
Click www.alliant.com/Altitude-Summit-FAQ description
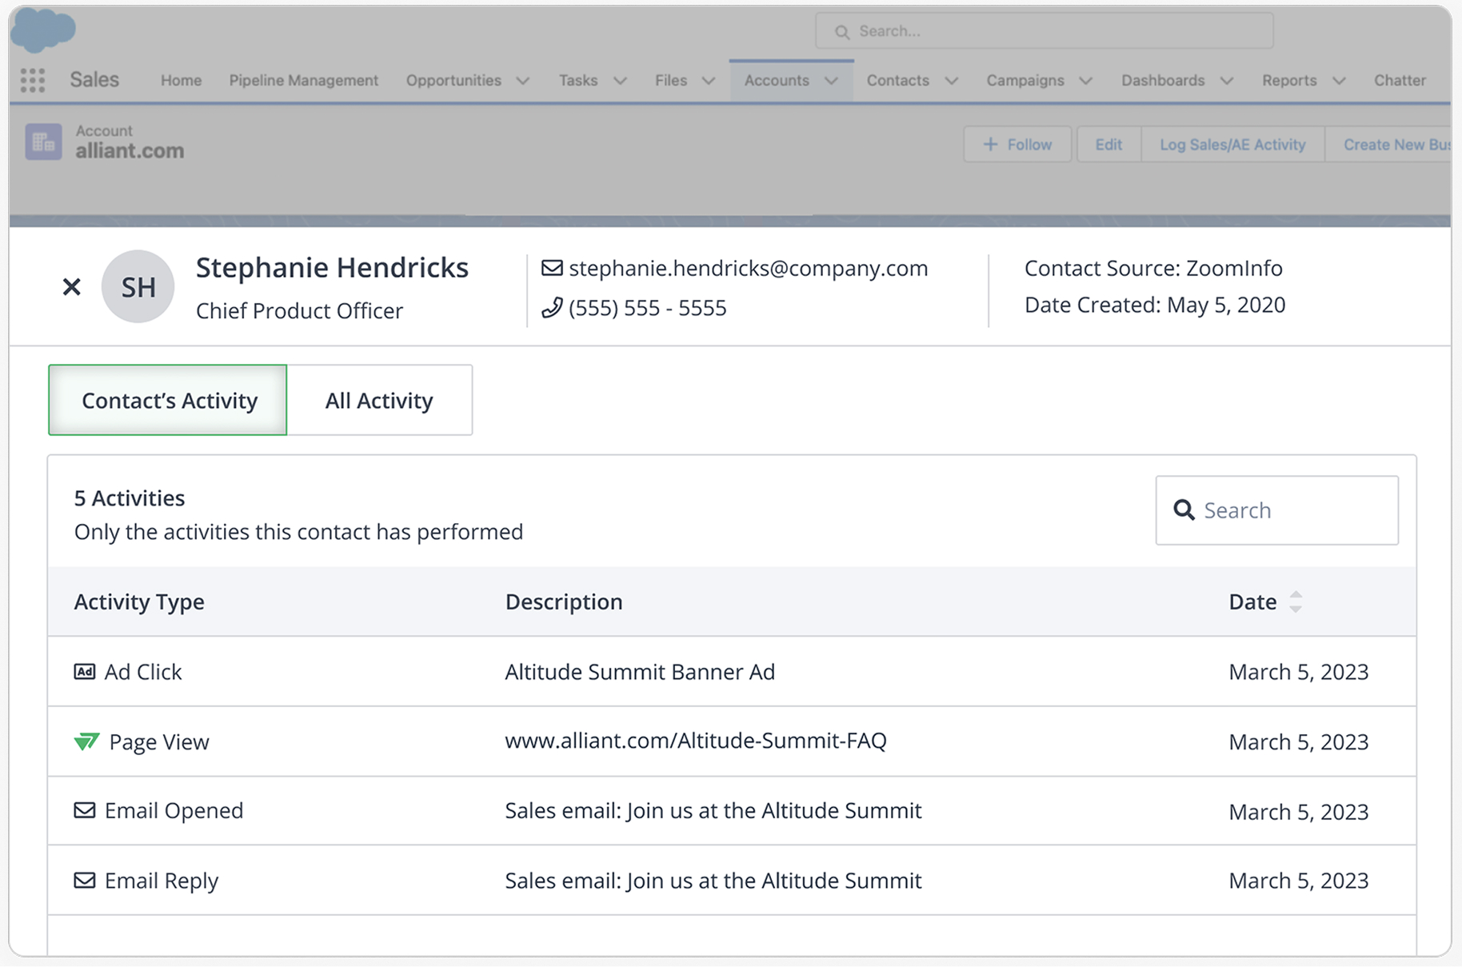pyautogui.click(x=696, y=741)
